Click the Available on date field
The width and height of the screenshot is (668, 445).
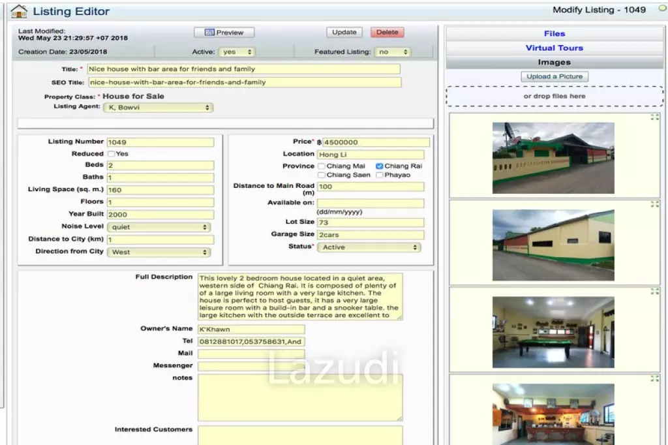coord(371,204)
